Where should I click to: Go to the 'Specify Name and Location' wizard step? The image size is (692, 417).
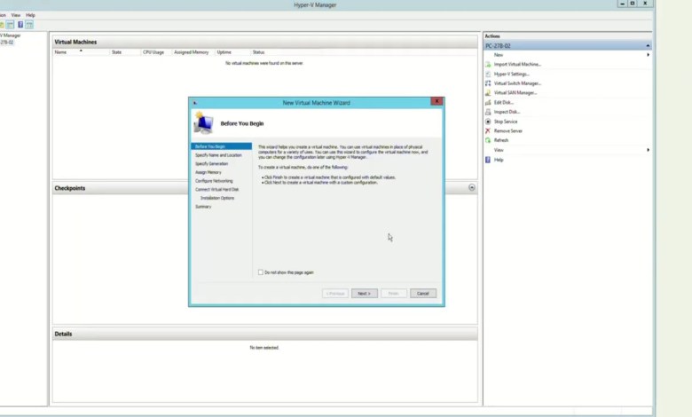pos(218,155)
